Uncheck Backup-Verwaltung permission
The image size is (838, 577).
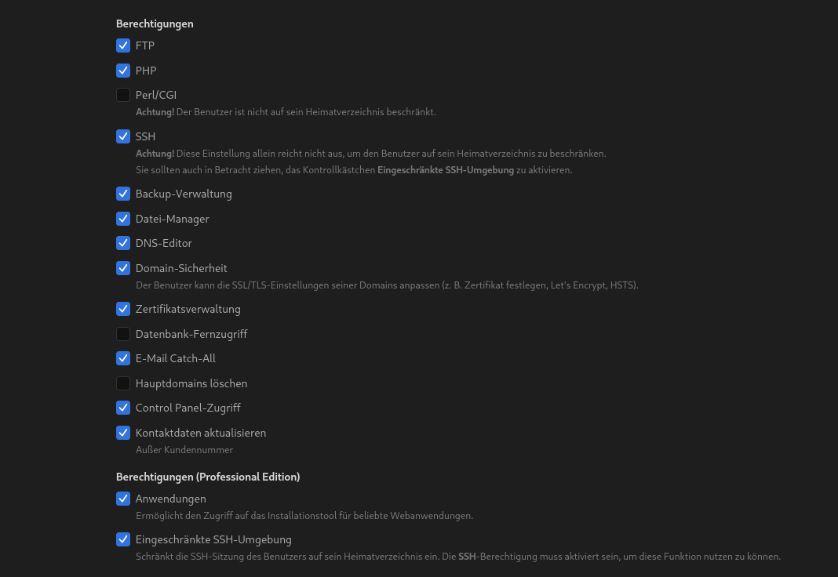[x=123, y=194]
